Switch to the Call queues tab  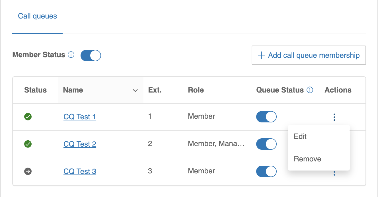(37, 16)
